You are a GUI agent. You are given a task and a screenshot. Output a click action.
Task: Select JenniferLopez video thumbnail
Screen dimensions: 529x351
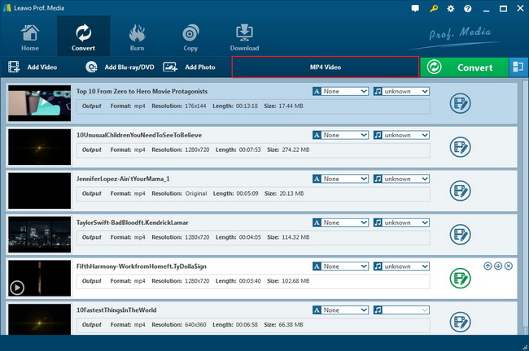pos(40,191)
